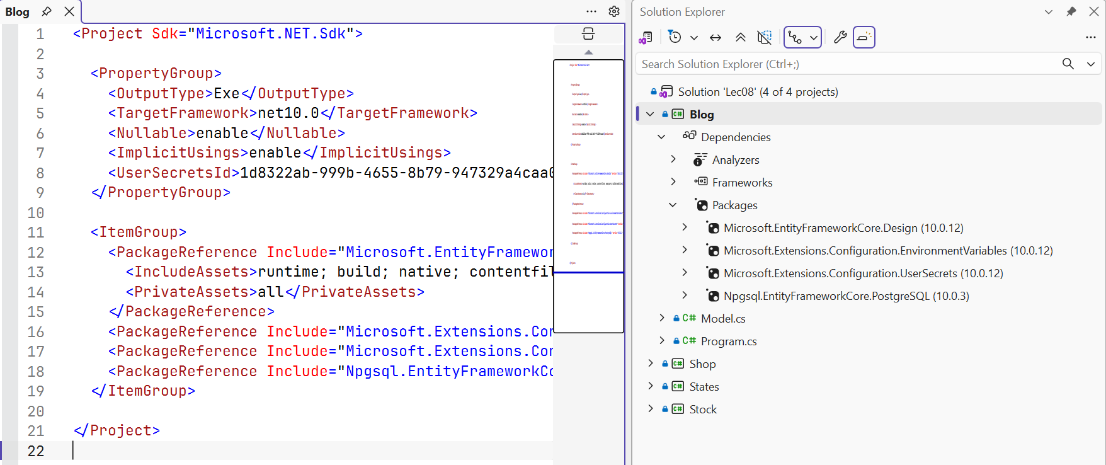The height and width of the screenshot is (465, 1106).
Task: Expand the Npgsql.EntityFrameworkCore.PostgreSQL package
Action: click(x=684, y=296)
